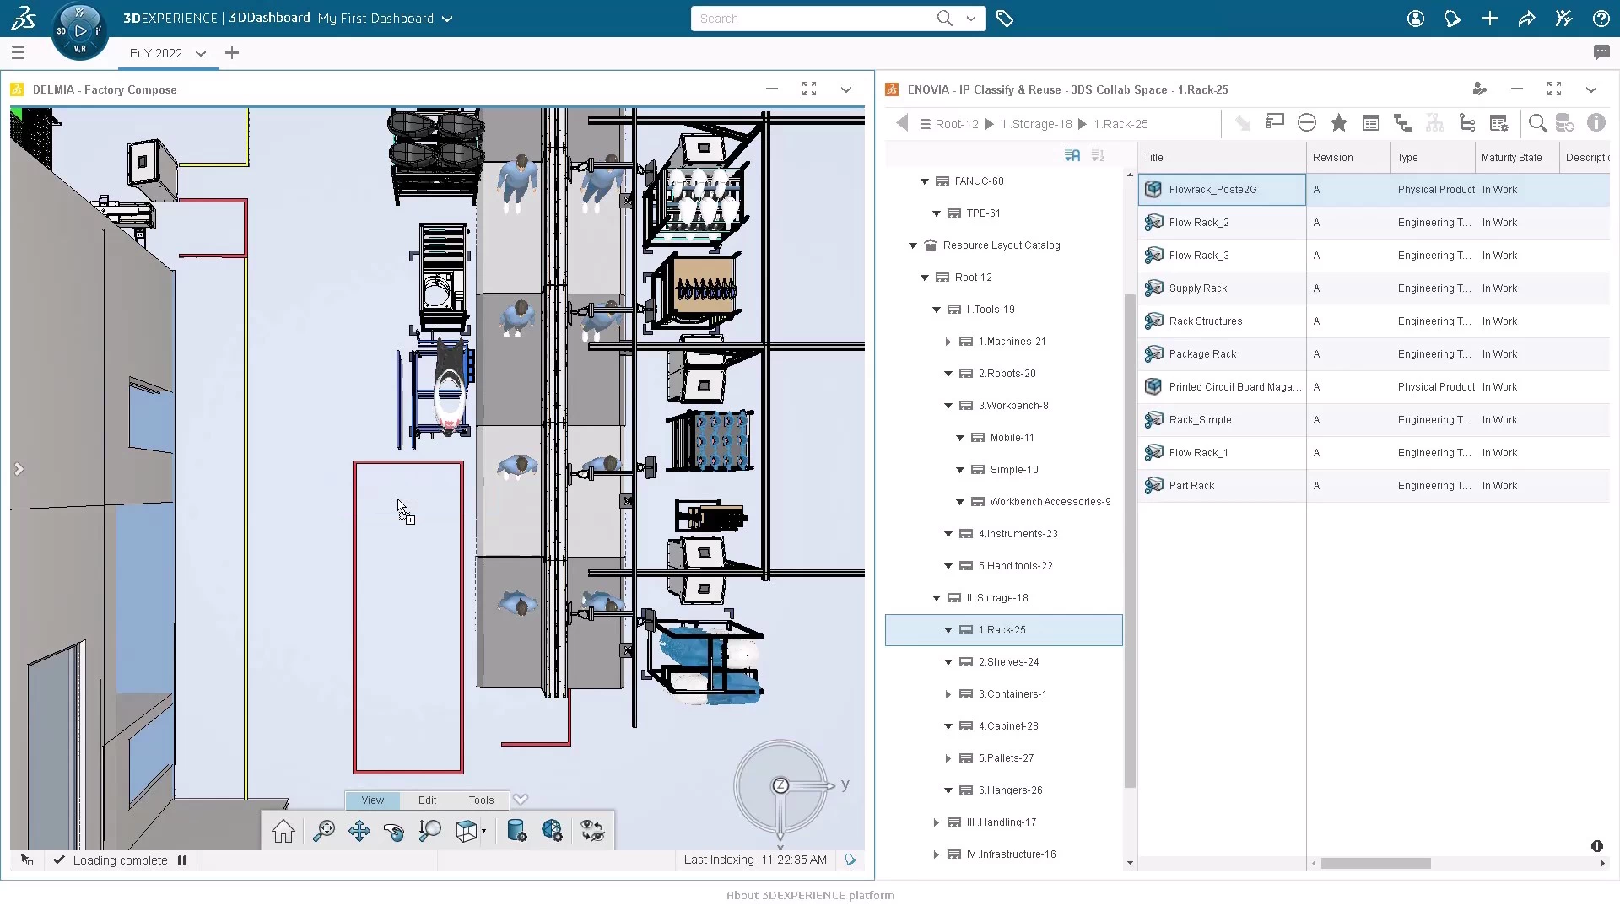Select the Home view icon in Factory Compose

[283, 831]
